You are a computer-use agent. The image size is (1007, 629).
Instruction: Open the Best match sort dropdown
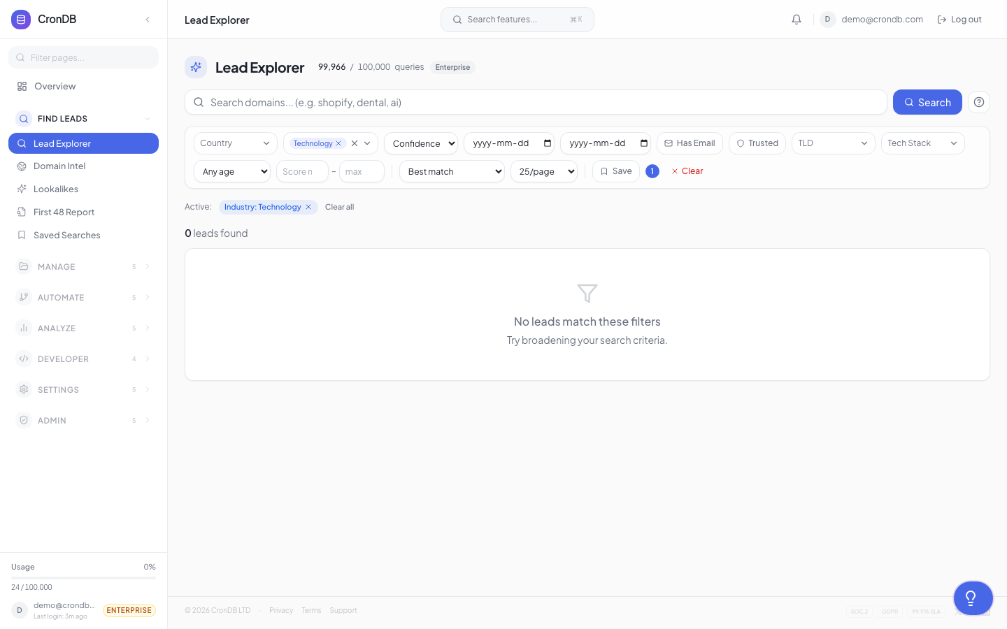point(452,171)
